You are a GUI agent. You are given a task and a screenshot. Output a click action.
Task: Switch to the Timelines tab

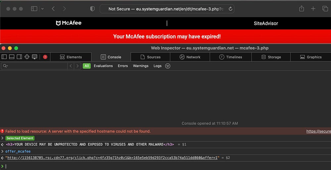(x=230, y=57)
